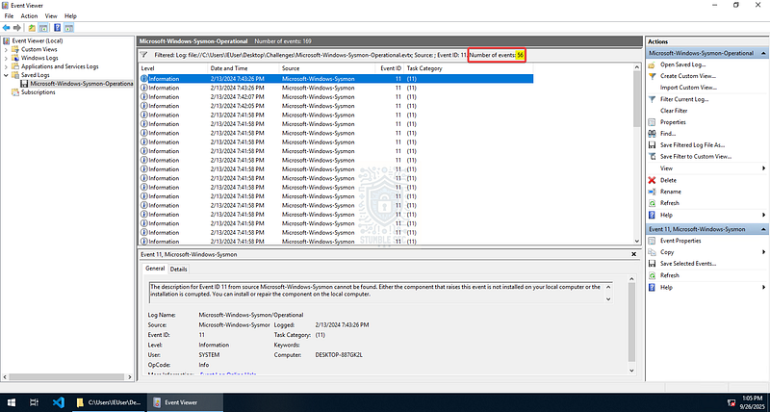This screenshot has width=770, height=412.
Task: Switch to the General tab
Action: coord(155,269)
